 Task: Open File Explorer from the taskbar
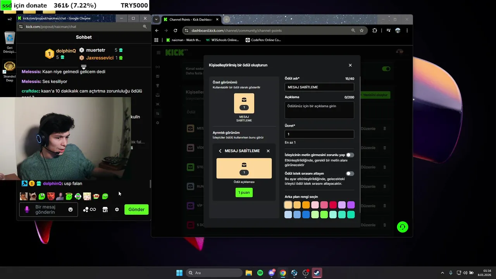click(249, 273)
